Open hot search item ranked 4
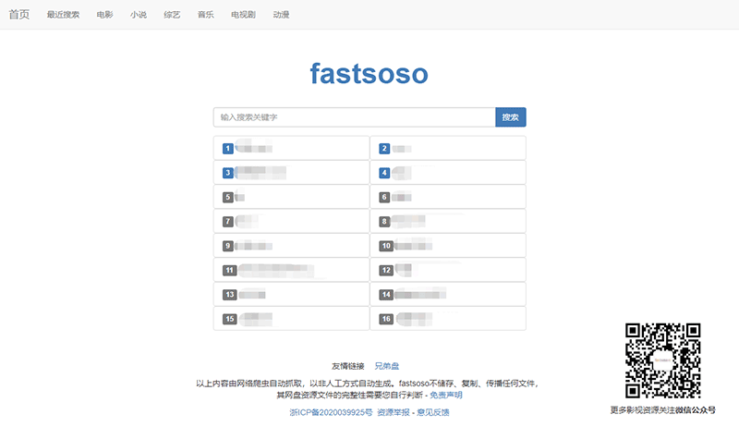This screenshot has width=739, height=439. 448,173
